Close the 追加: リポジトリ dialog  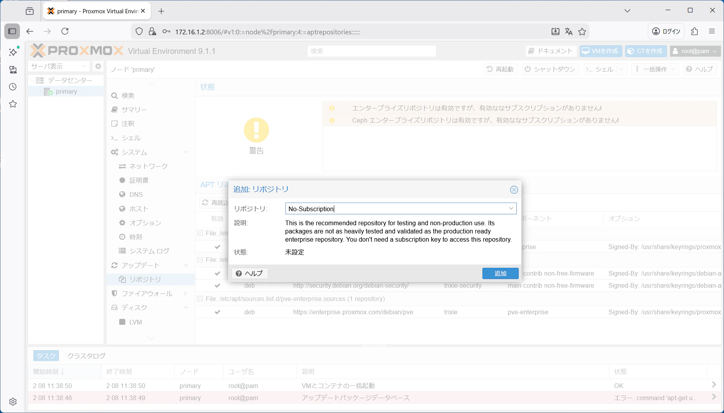tap(514, 190)
